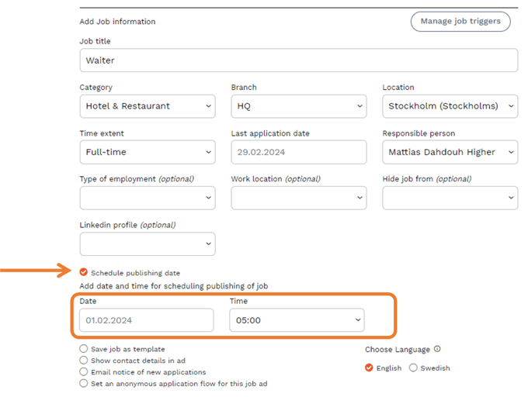Enable Email notice of new applications
This screenshot has width=528, height=397.
pos(84,372)
